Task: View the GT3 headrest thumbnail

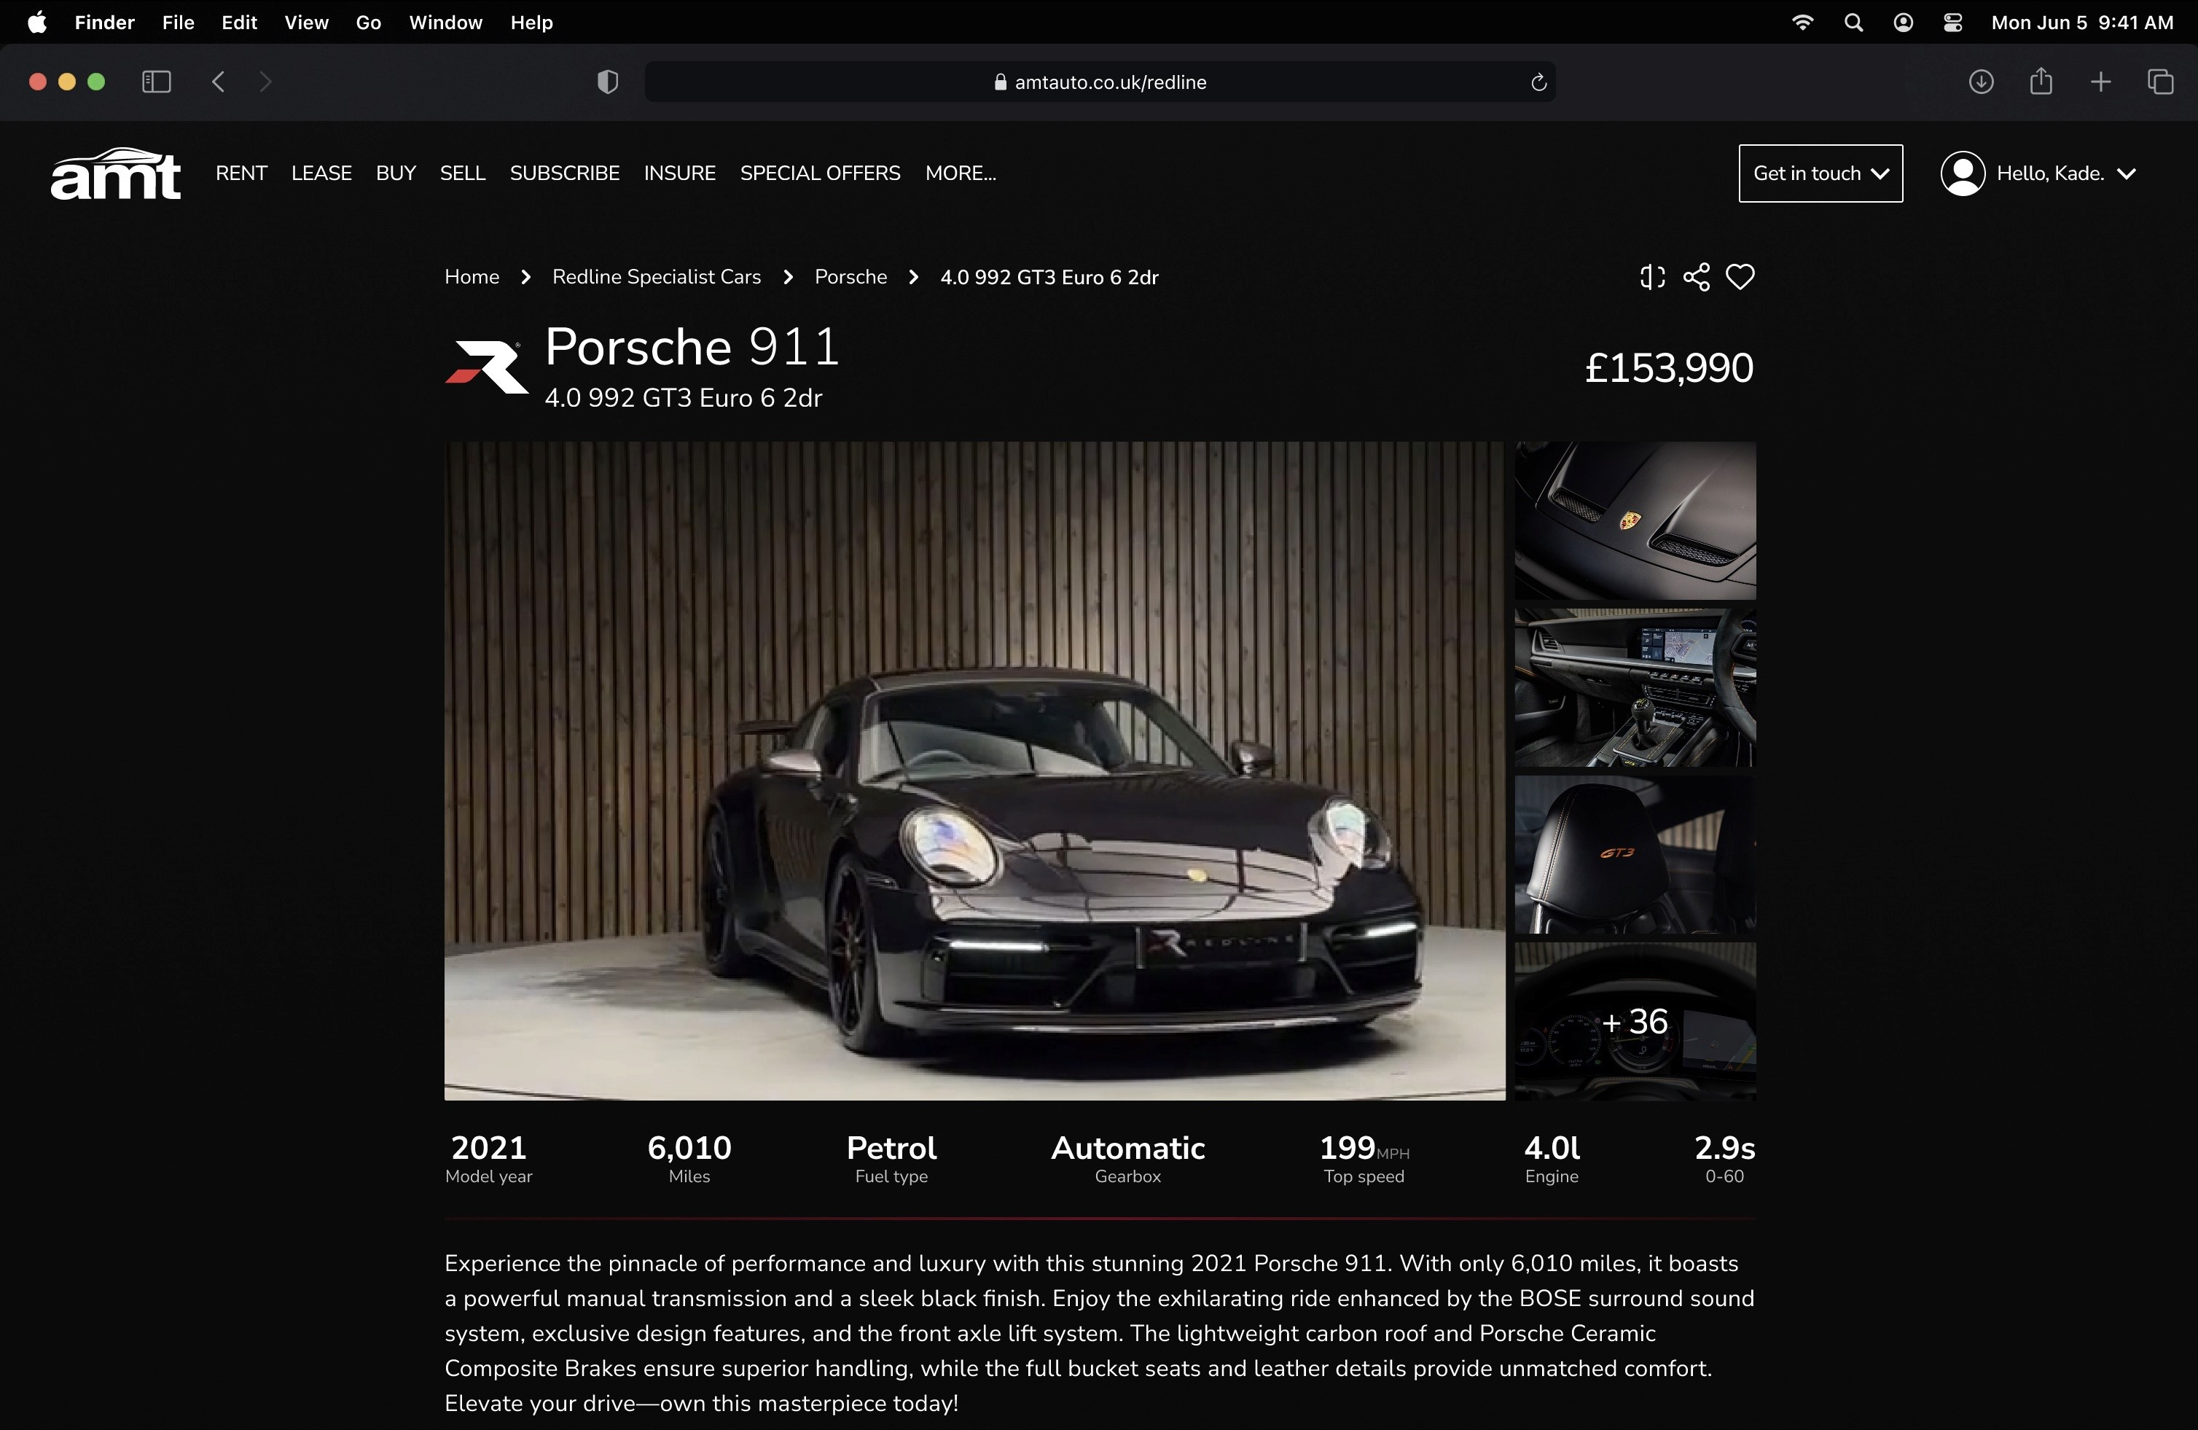Action: pyautogui.click(x=1635, y=854)
